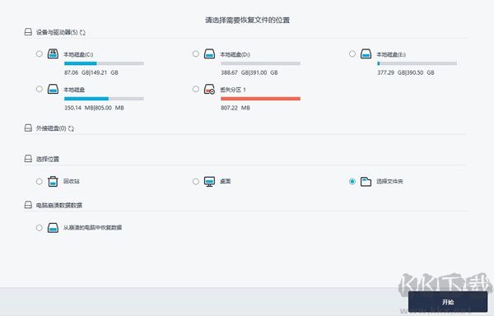The width and height of the screenshot is (494, 316).
Task: Click the D: drive disk icon
Action: (209, 53)
